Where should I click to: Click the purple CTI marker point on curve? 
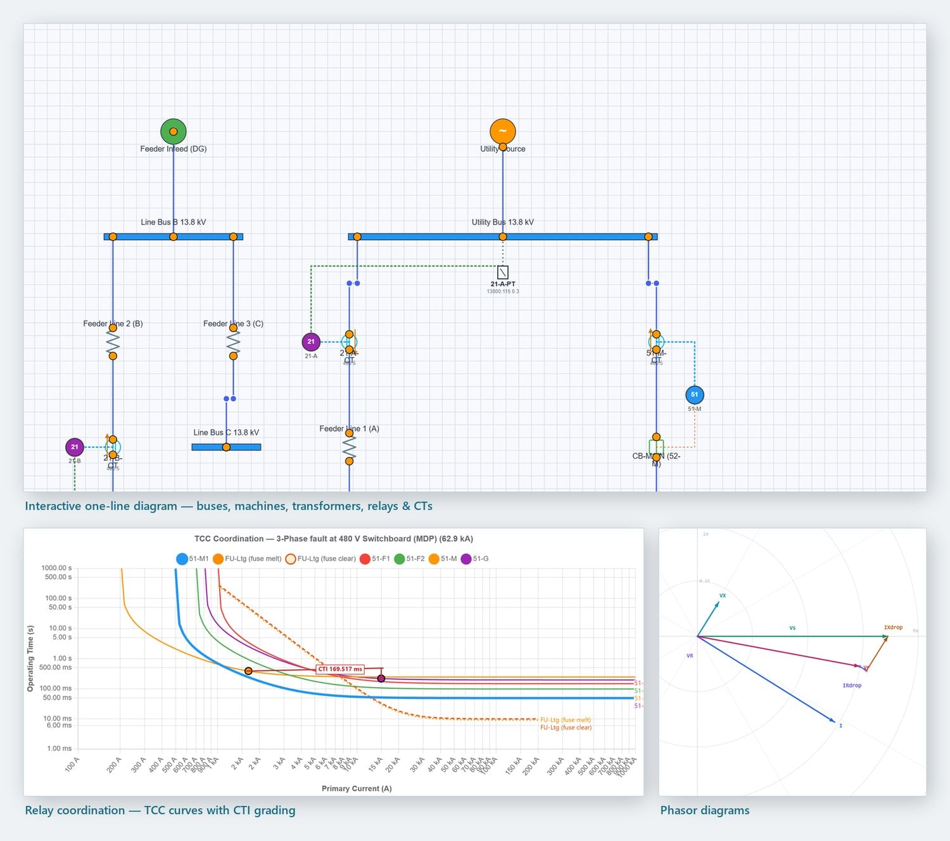coord(381,679)
